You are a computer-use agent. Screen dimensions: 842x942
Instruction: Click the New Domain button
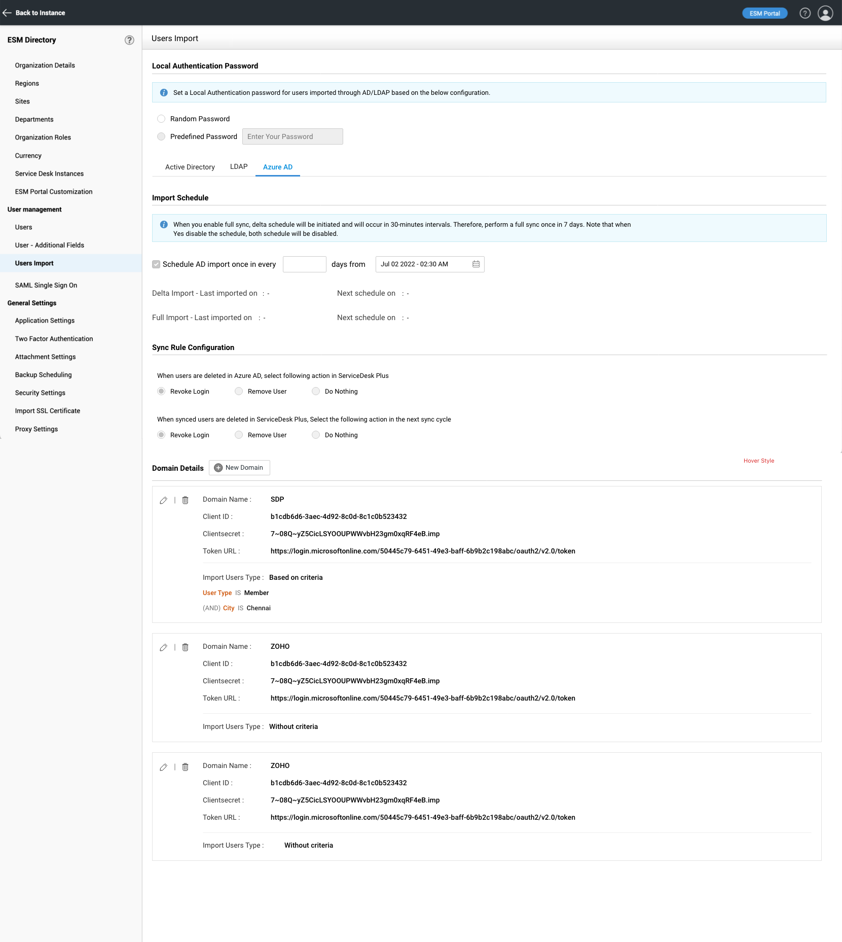coord(239,468)
